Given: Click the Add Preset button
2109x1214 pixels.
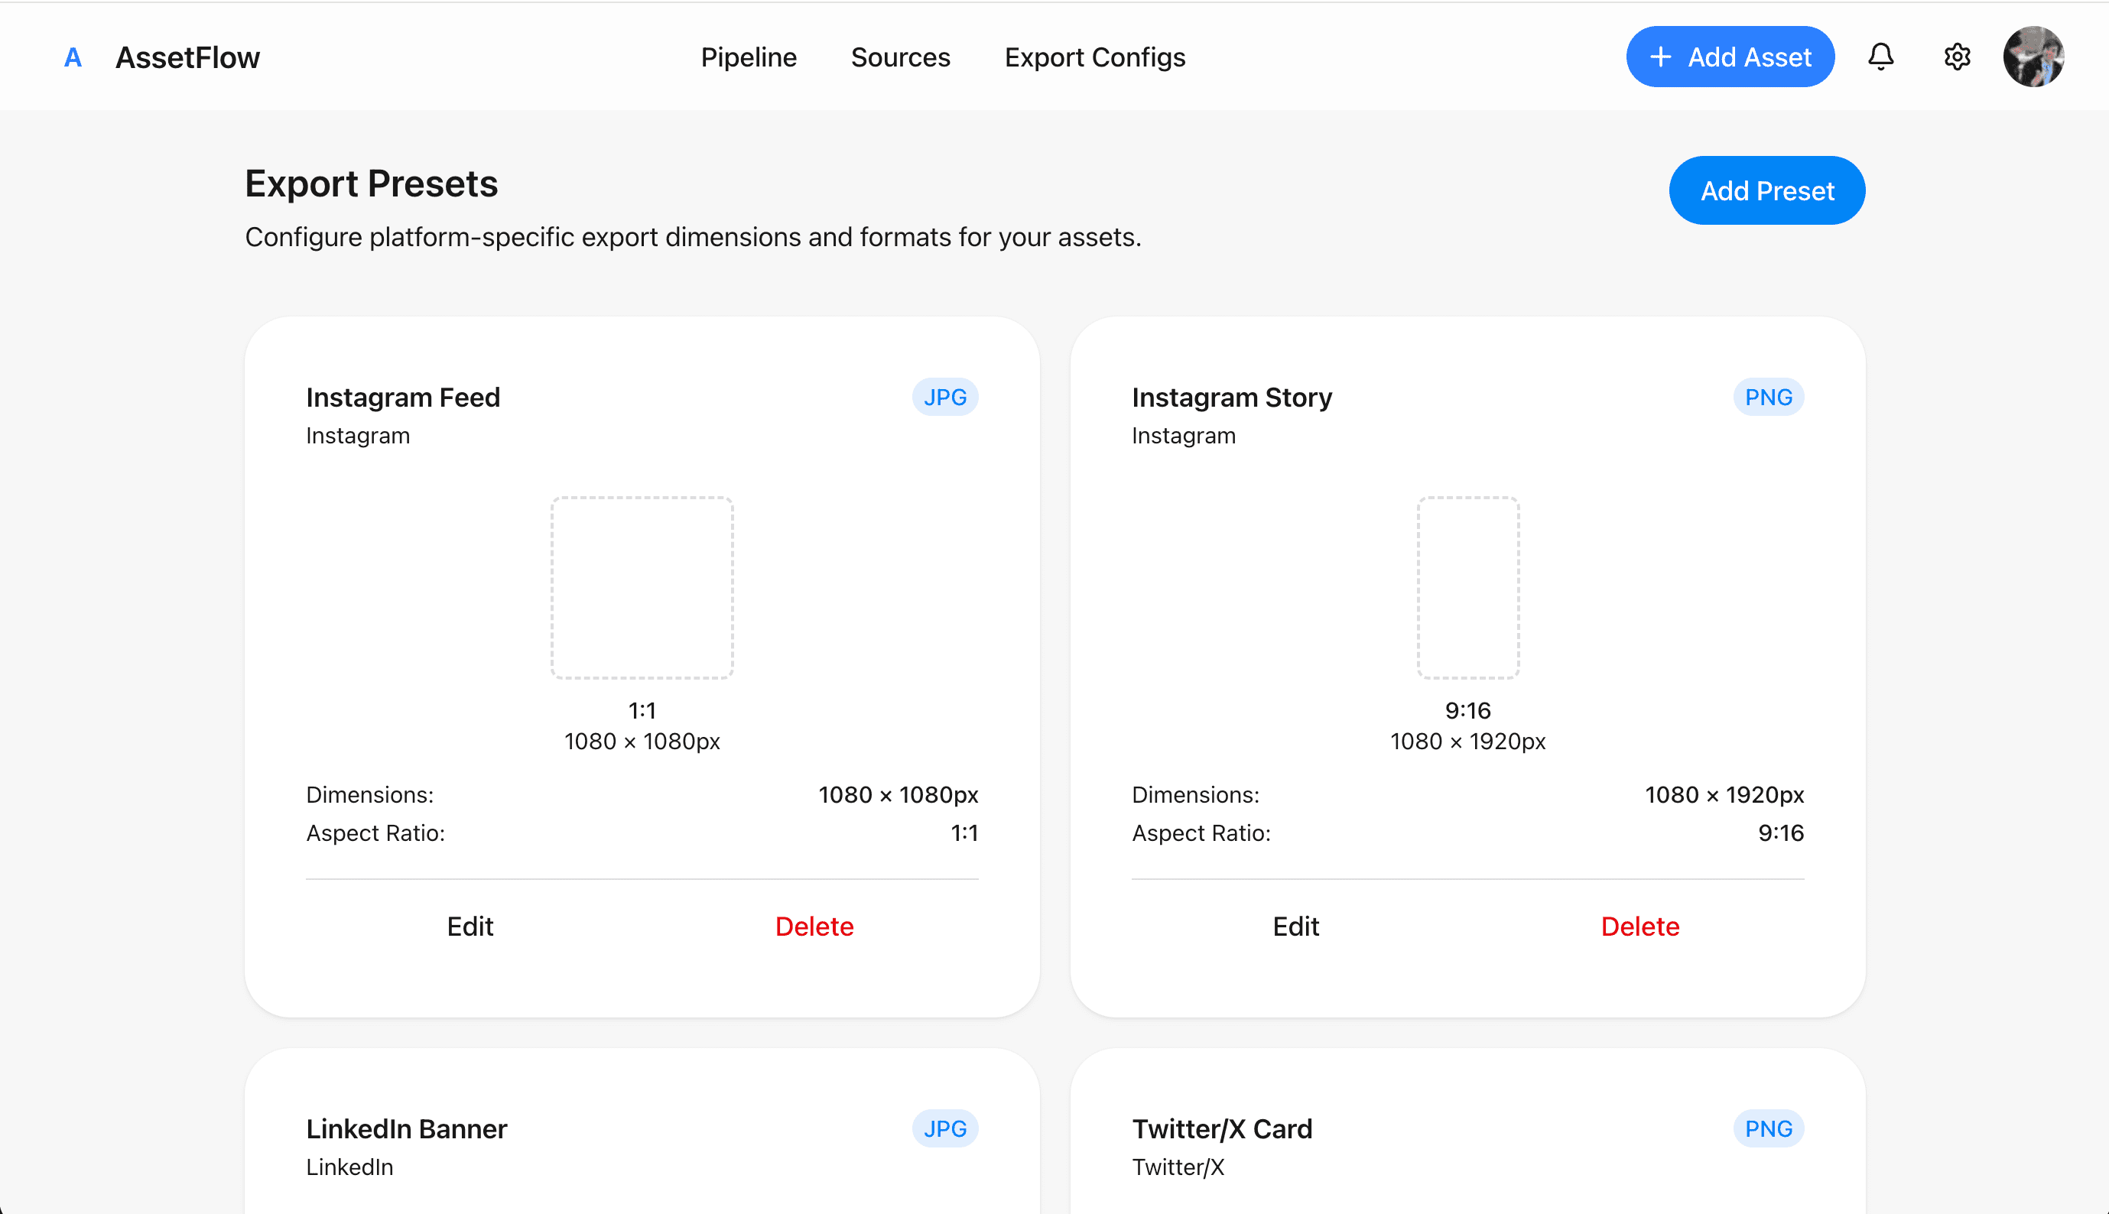Looking at the screenshot, I should (x=1766, y=191).
